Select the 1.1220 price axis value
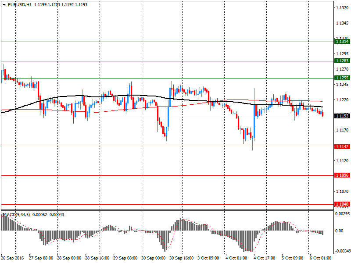351x263 pixels. coord(342,100)
